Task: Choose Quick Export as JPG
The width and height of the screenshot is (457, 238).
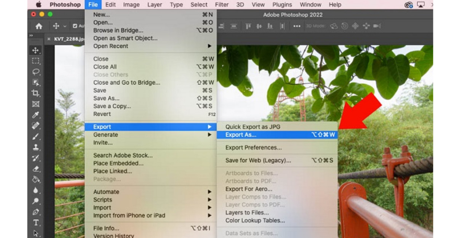Action: pos(277,127)
